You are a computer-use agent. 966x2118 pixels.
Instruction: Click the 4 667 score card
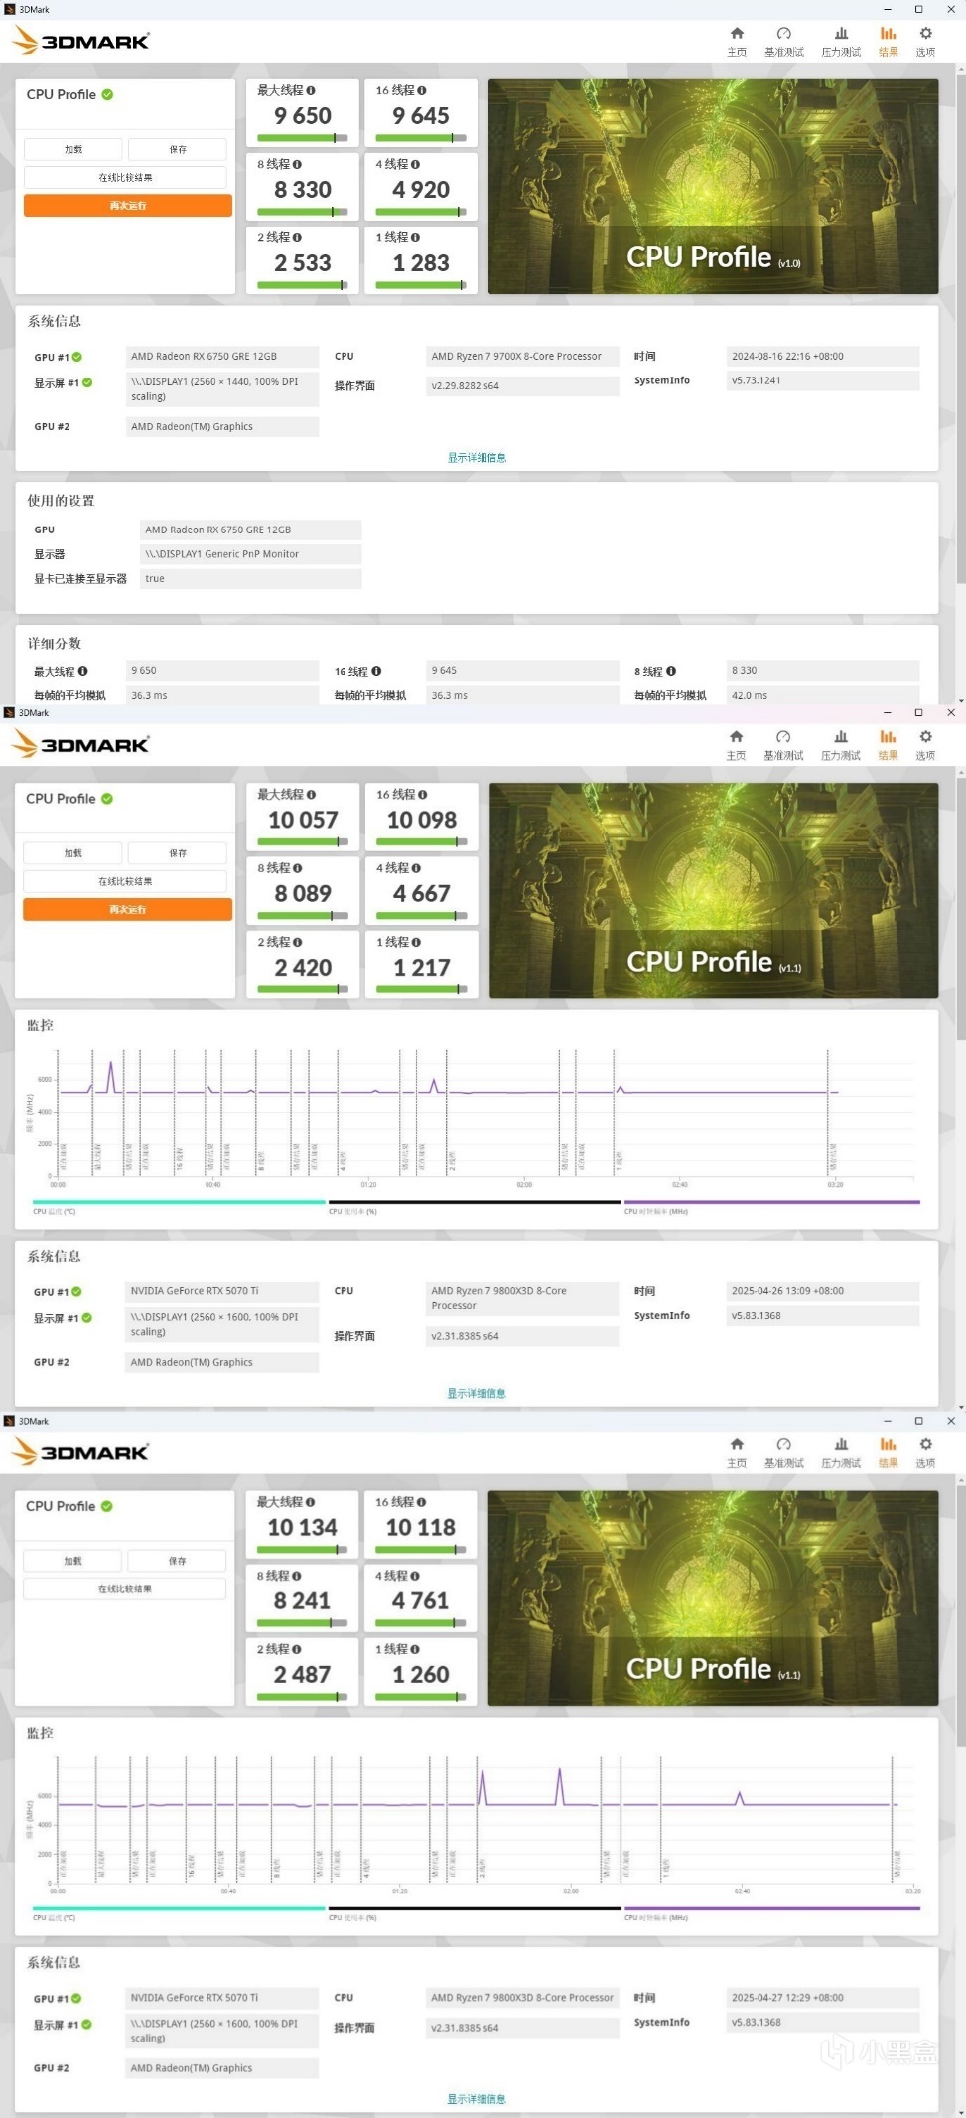point(421,890)
